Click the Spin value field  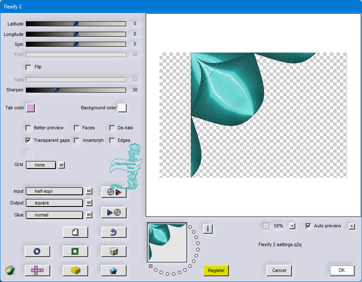pyautogui.click(x=135, y=44)
